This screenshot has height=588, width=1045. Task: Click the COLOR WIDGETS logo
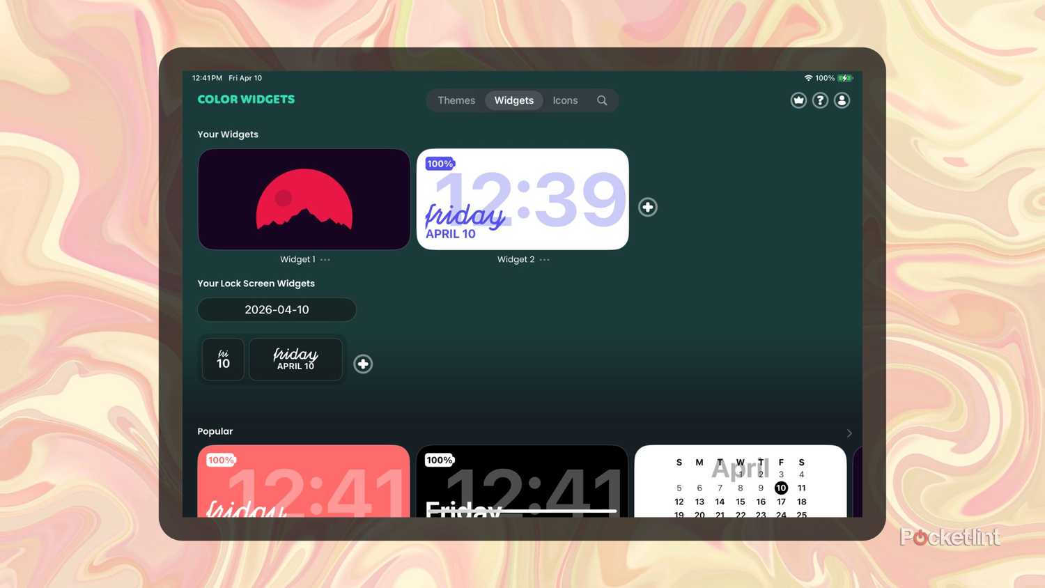[245, 99]
